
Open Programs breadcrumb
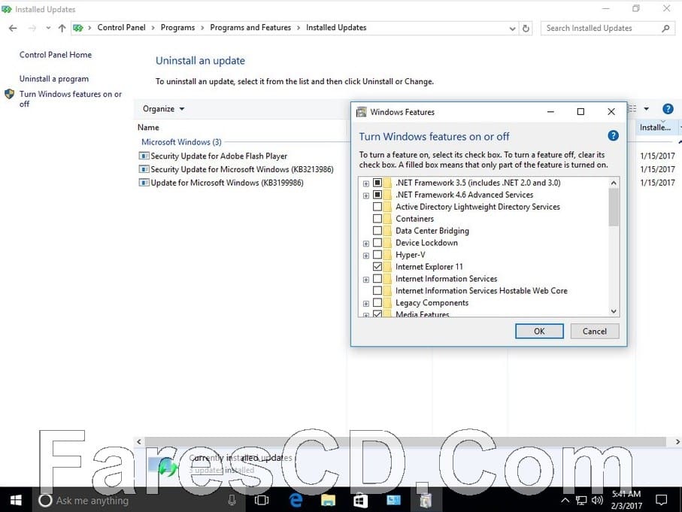[178, 27]
